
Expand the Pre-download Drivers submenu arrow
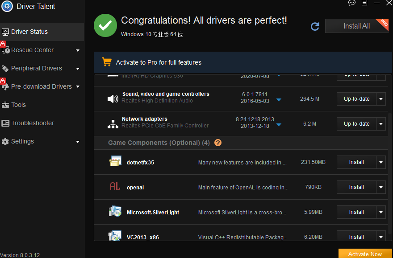(78, 87)
